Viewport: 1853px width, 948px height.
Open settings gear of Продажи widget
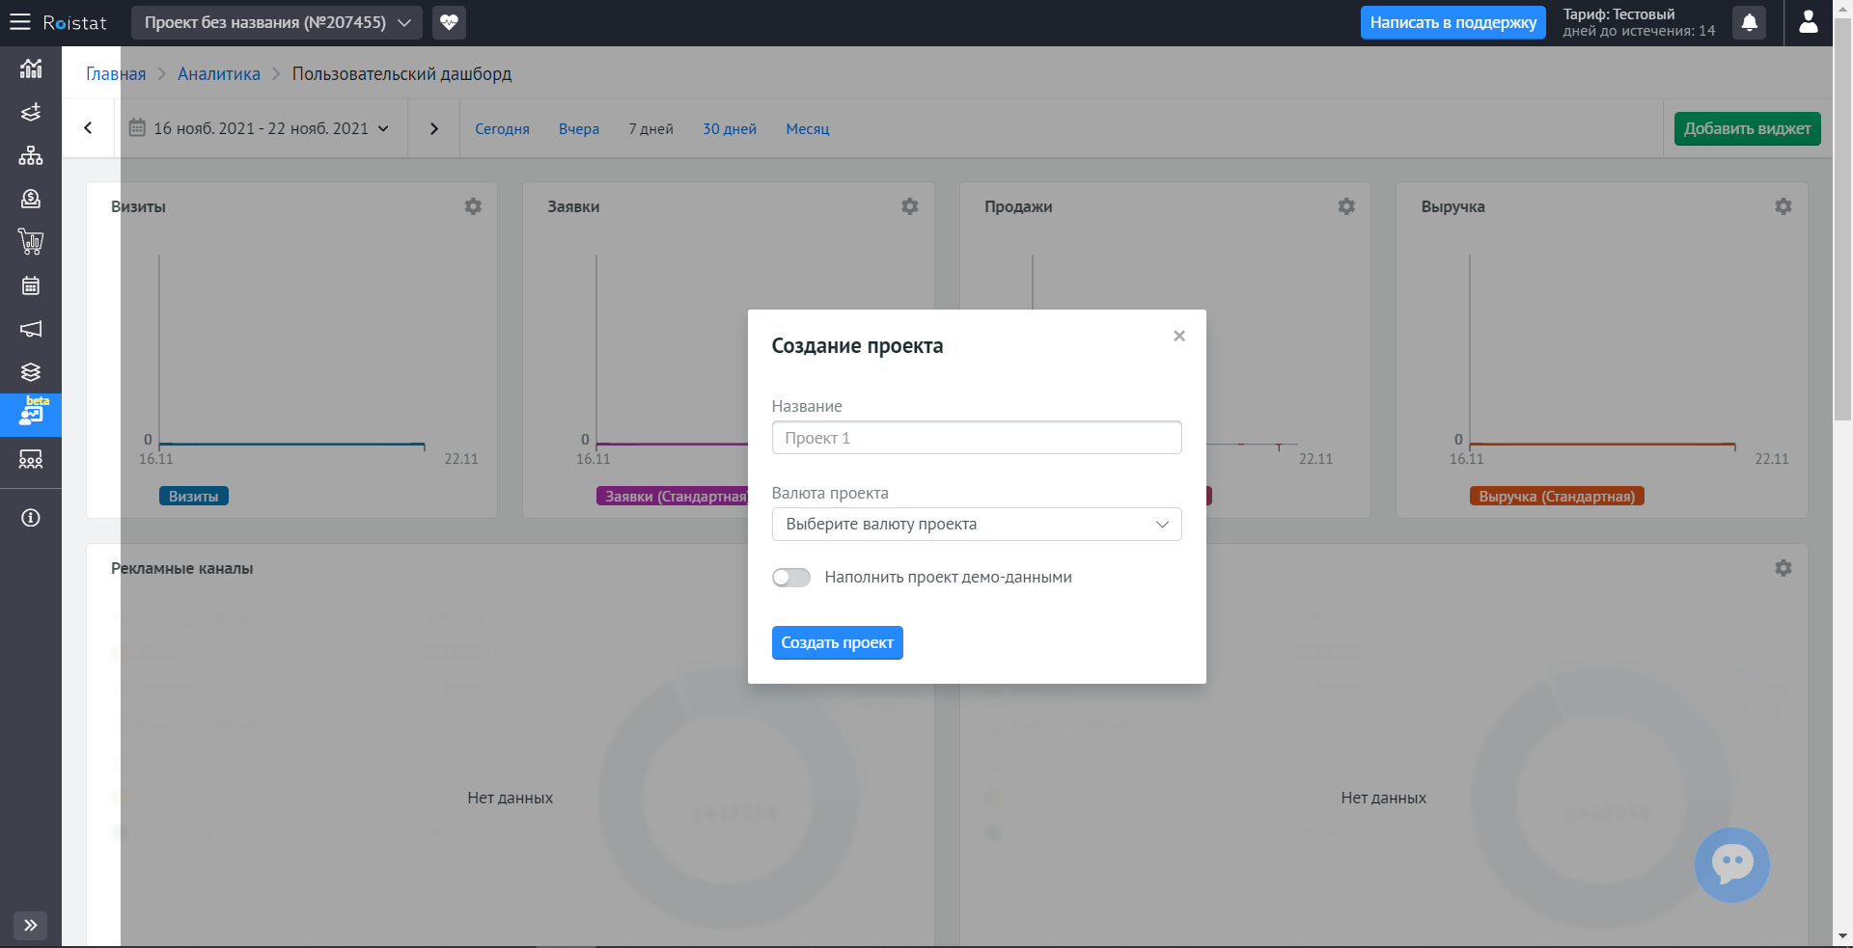[x=1346, y=206]
